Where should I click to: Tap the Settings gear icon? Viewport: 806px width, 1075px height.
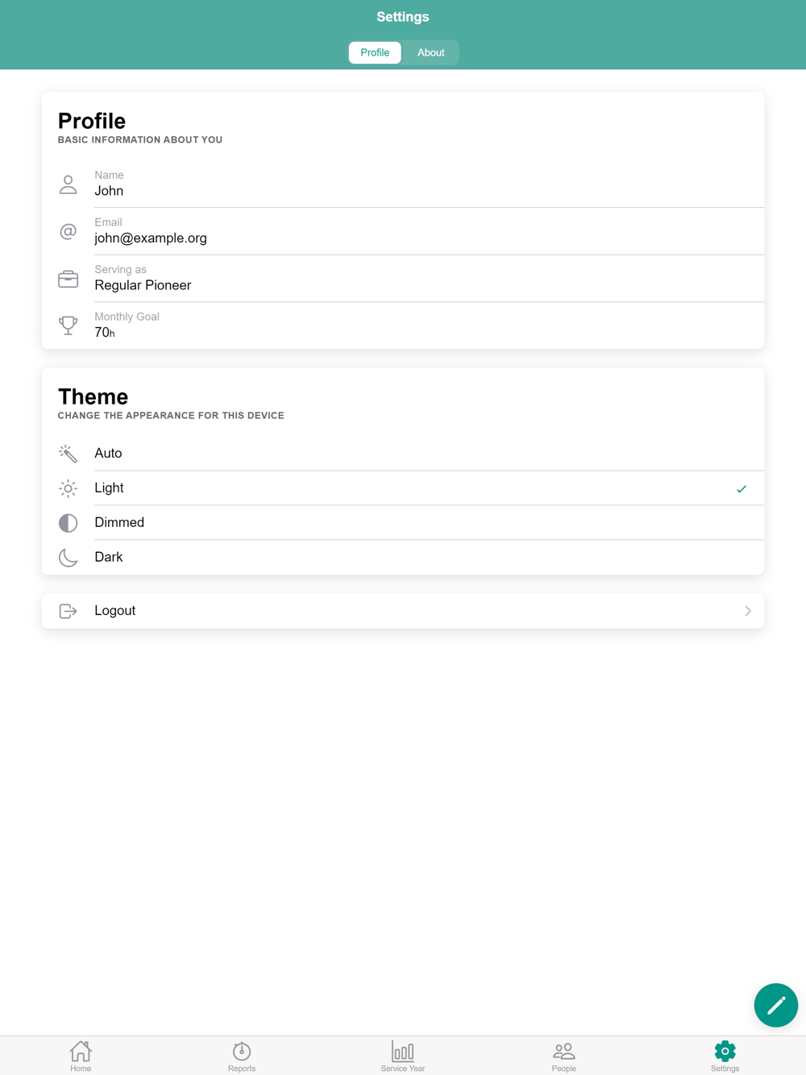point(725,1051)
